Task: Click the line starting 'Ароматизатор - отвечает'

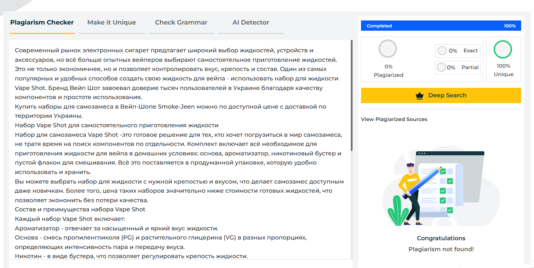Action: (117, 229)
